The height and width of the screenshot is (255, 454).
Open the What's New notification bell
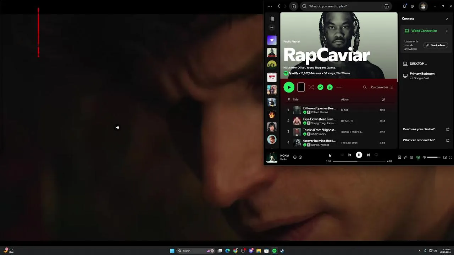(404, 6)
